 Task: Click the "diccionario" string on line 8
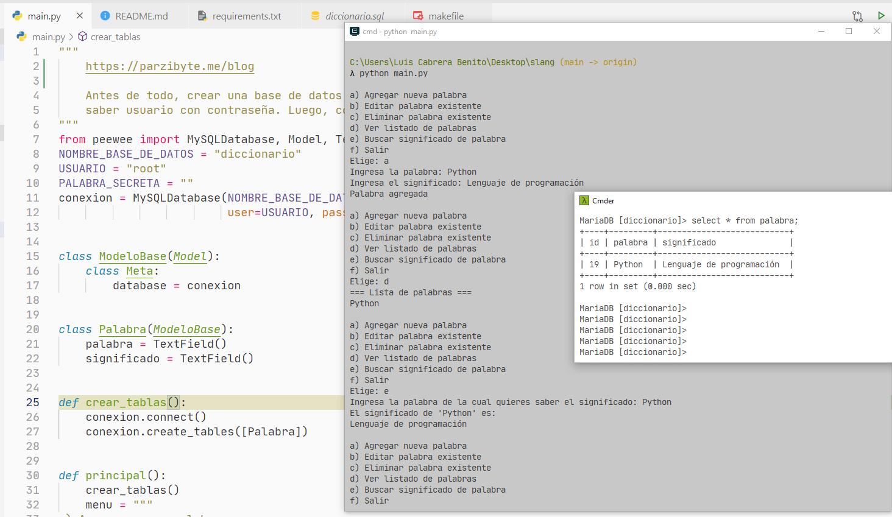[x=258, y=154]
